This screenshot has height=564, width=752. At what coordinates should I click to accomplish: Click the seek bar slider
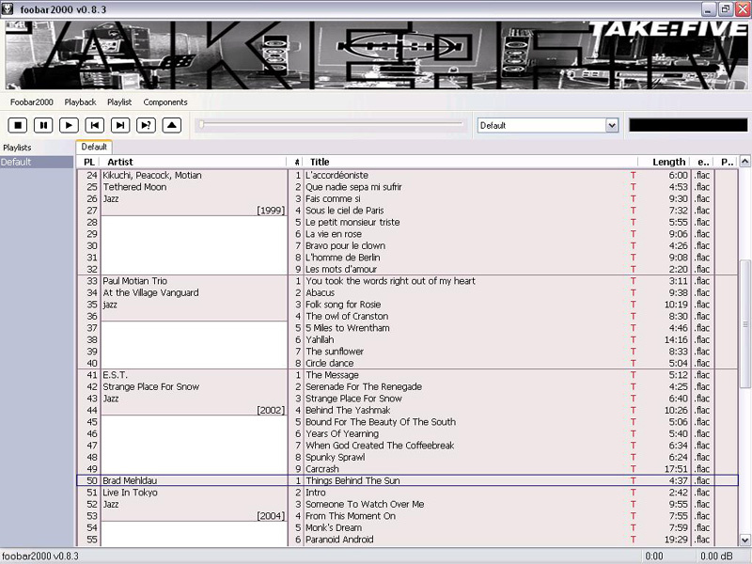pos(333,124)
